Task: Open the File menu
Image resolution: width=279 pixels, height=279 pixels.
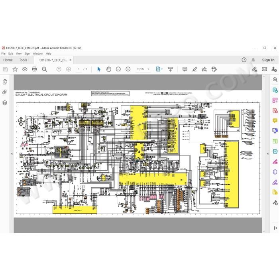Action: click(3, 53)
